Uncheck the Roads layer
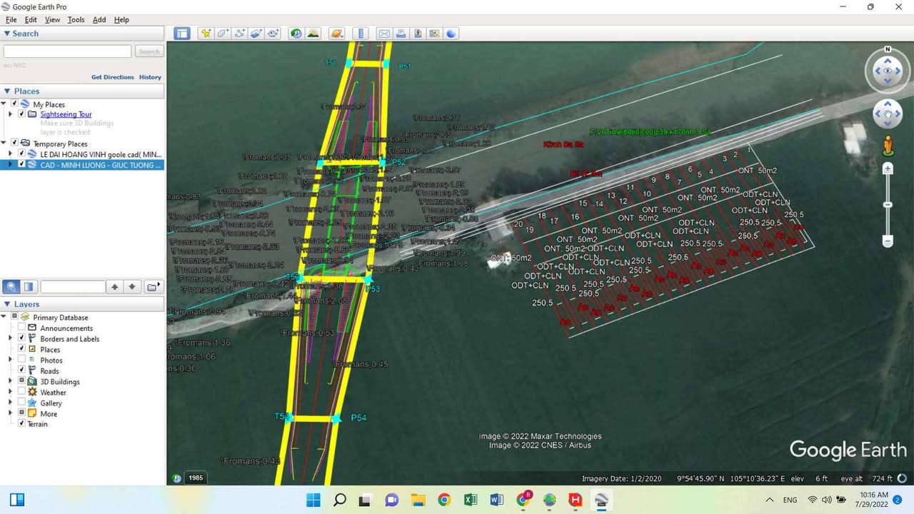Image resolution: width=914 pixels, height=514 pixels. (x=21, y=371)
